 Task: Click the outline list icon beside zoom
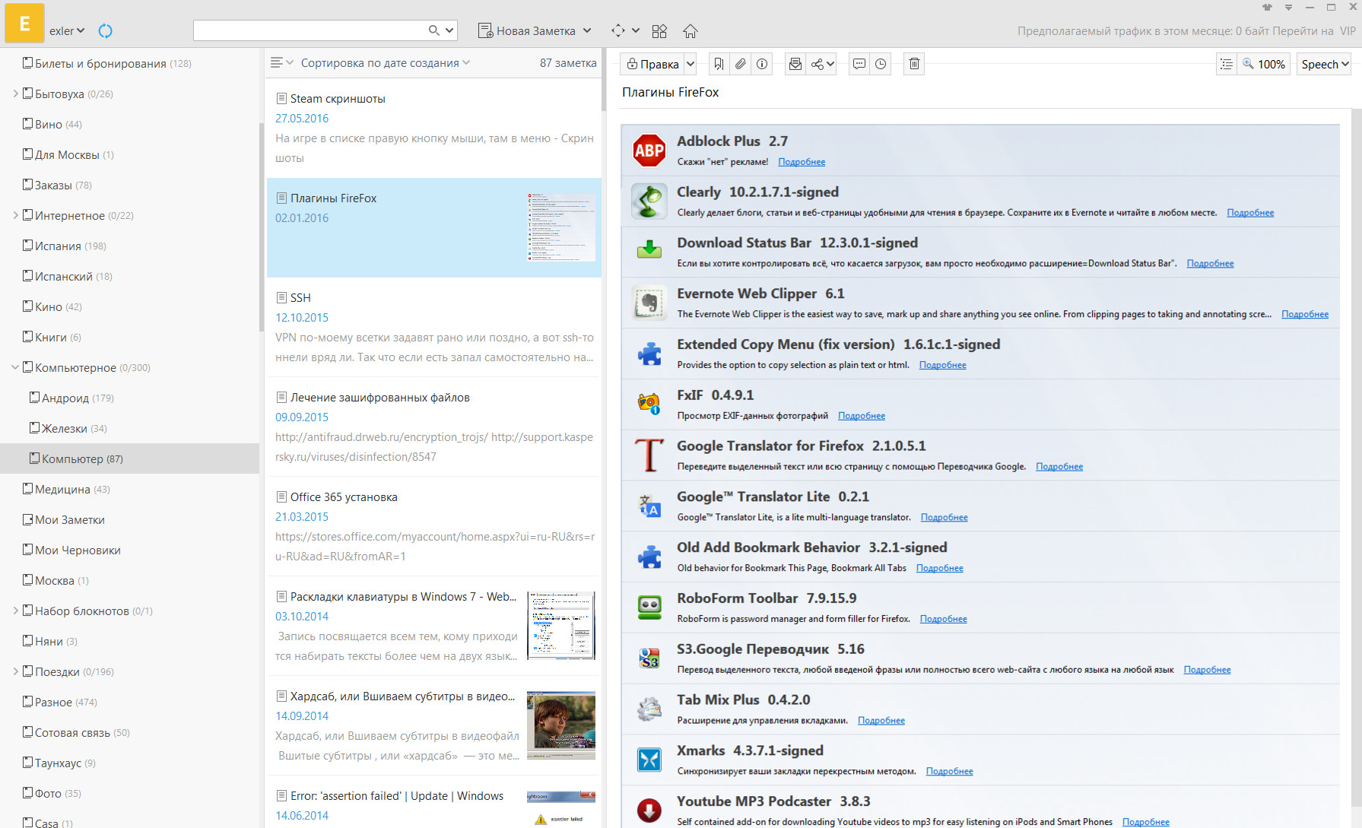(1226, 65)
